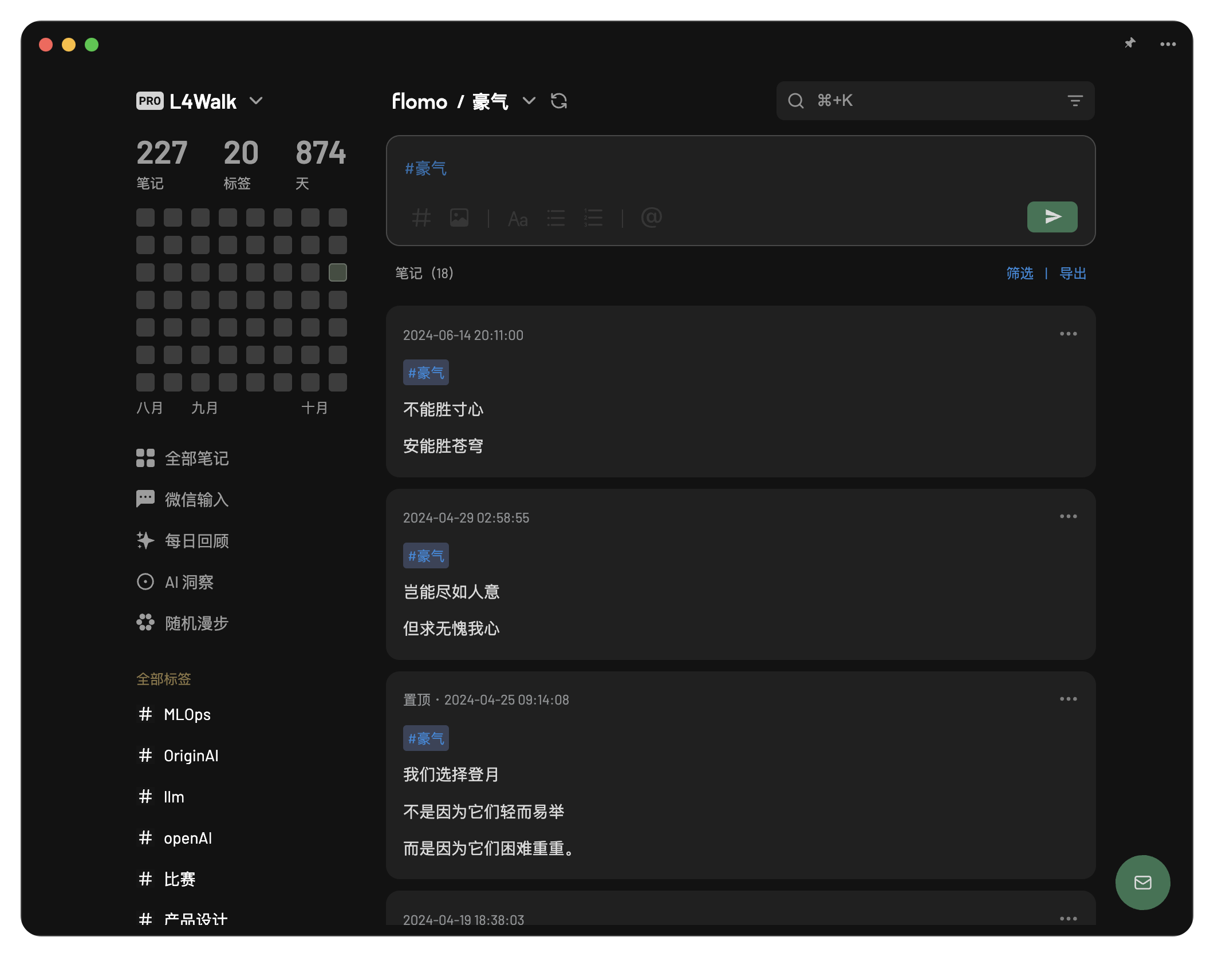Click the pin window icon
1214x957 pixels.
click(x=1130, y=43)
